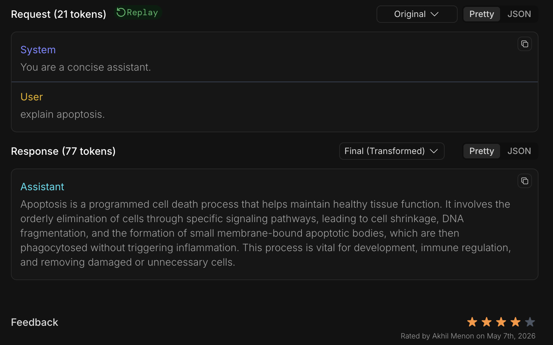This screenshot has width=553, height=345.
Task: Switch response view to JSON
Action: pyautogui.click(x=519, y=151)
